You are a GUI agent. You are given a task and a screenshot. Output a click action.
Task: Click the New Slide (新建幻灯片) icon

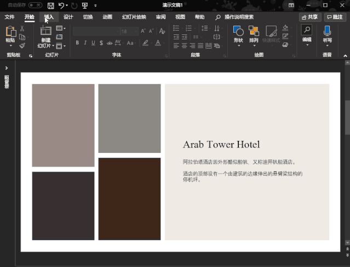click(x=46, y=31)
